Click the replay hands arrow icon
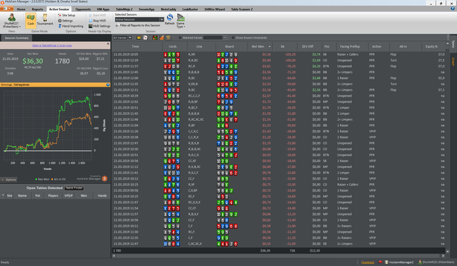 click(x=138, y=38)
